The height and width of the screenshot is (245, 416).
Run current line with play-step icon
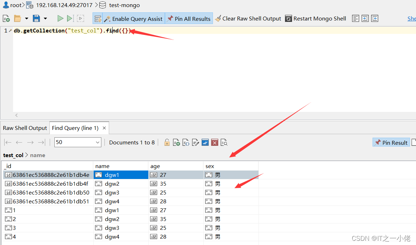(x=70, y=18)
